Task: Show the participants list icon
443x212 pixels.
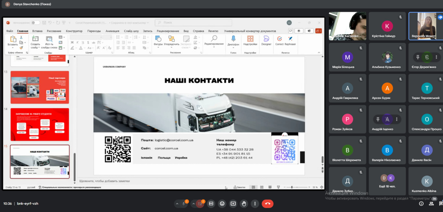Action: pos(431,204)
